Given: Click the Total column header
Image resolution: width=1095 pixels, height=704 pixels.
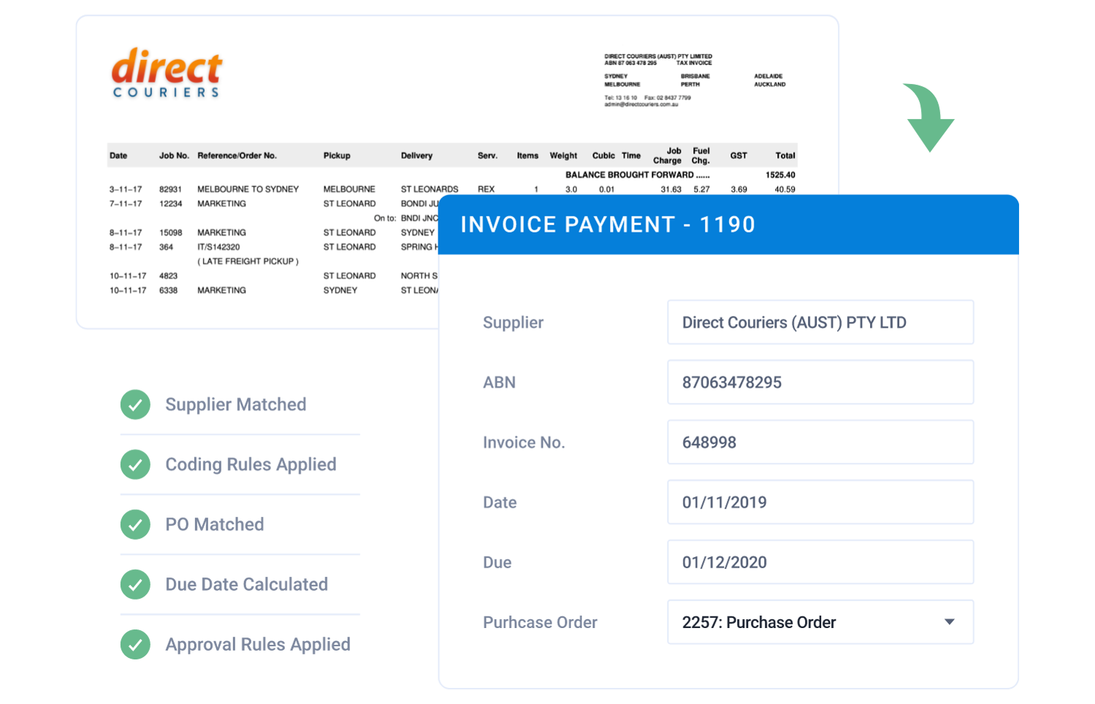Looking at the screenshot, I should (785, 156).
